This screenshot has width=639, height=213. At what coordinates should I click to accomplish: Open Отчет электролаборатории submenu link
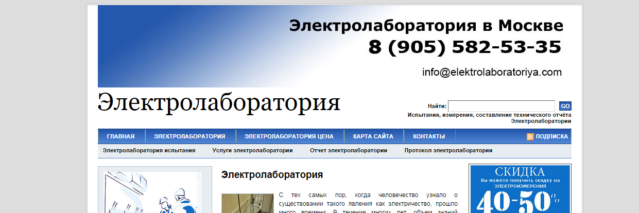tap(349, 151)
